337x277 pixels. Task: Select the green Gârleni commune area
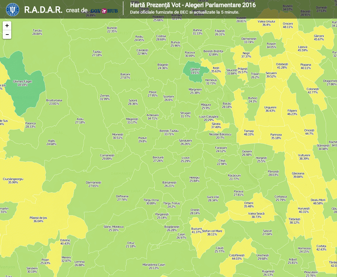coord(195,71)
